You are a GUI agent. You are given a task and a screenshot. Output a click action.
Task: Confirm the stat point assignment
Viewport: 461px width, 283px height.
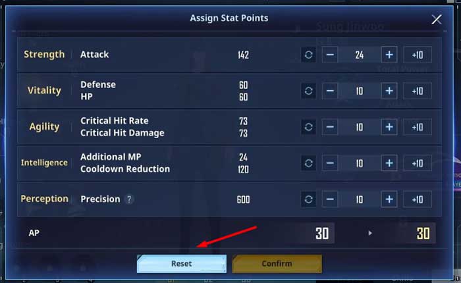click(277, 264)
